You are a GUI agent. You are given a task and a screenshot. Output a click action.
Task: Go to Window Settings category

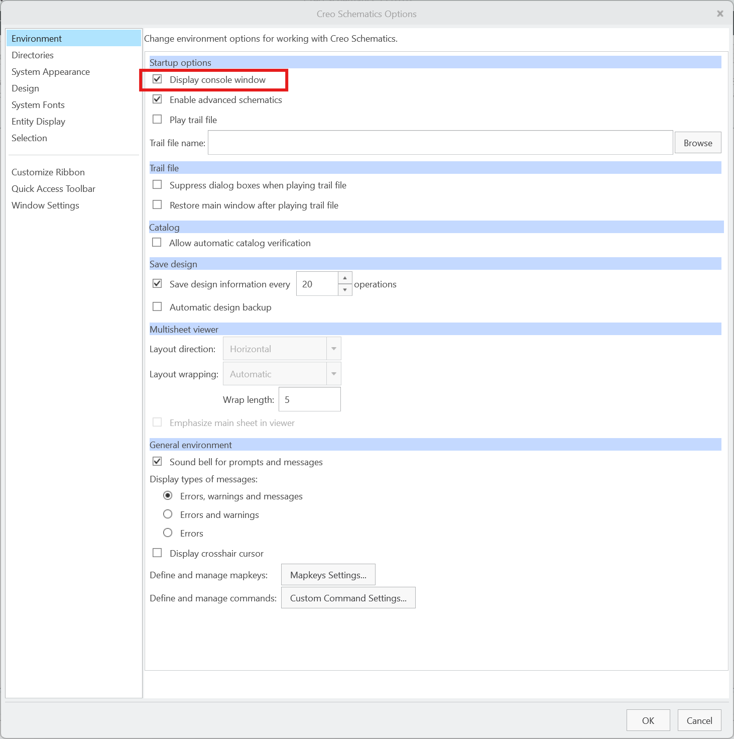pyautogui.click(x=74, y=205)
